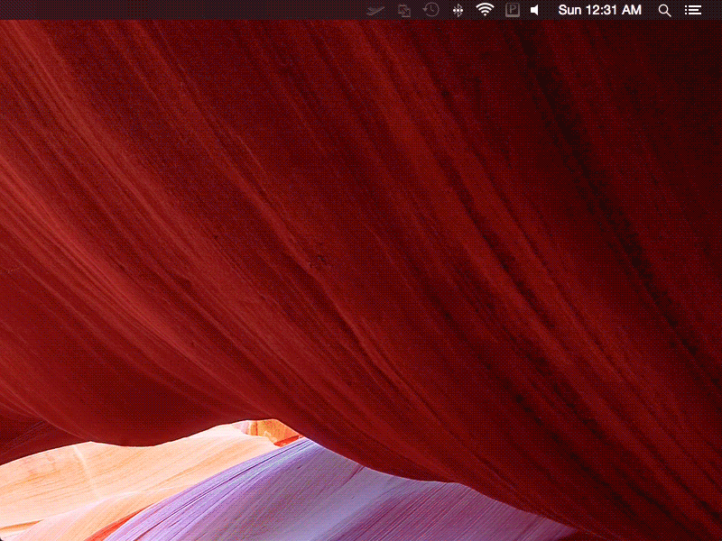The height and width of the screenshot is (541, 722).
Task: Open the overlapping rectangles display menu
Action: 404,10
